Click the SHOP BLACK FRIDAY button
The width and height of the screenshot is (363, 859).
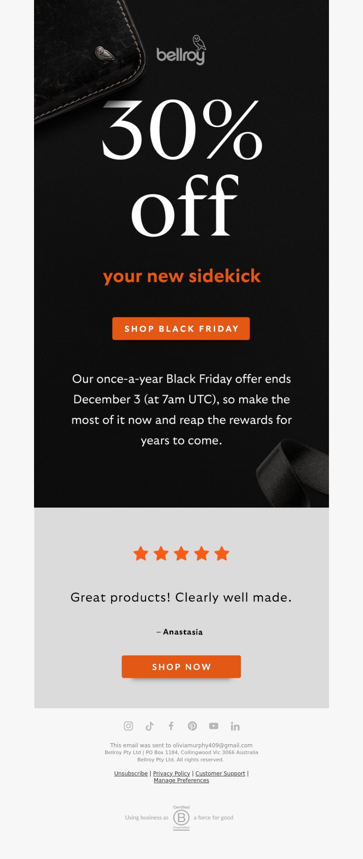181,328
